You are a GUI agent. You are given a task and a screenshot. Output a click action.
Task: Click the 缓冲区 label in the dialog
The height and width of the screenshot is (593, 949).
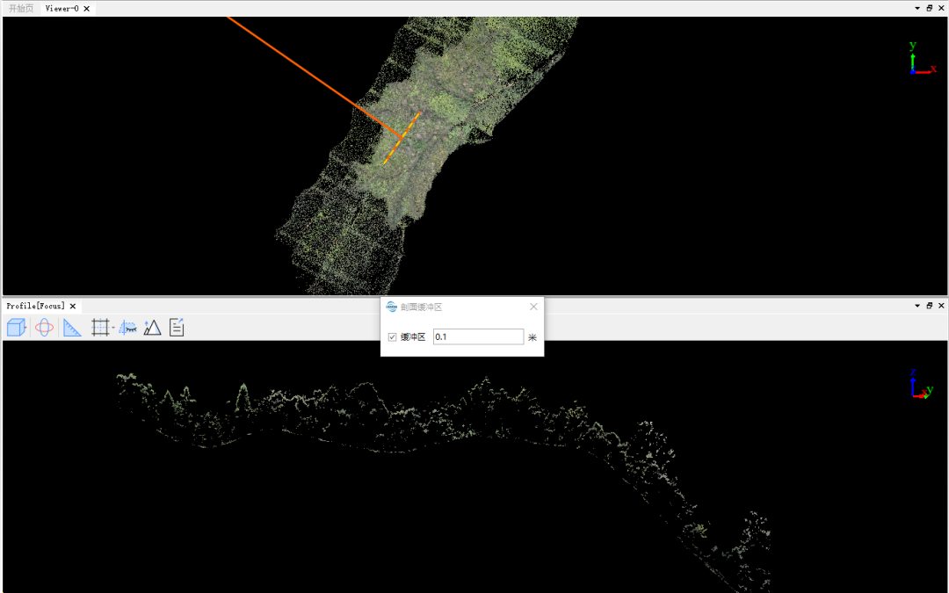coord(413,337)
